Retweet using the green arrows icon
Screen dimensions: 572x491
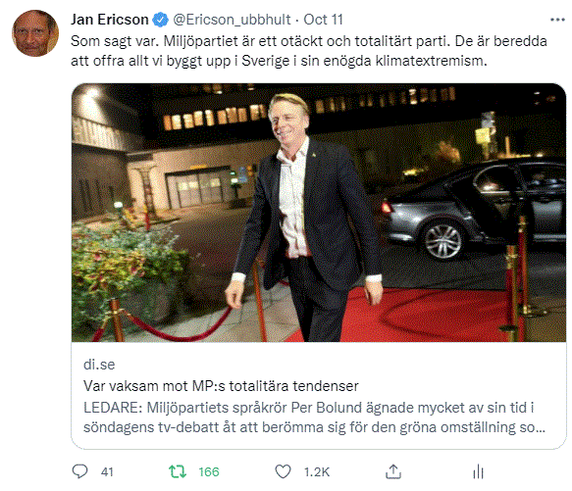[x=178, y=471]
